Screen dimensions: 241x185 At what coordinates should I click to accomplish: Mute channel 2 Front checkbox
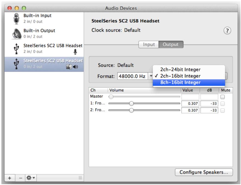pos(223,110)
